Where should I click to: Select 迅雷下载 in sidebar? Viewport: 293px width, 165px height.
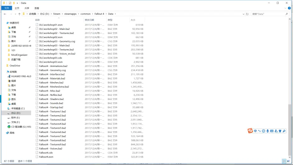(16, 59)
